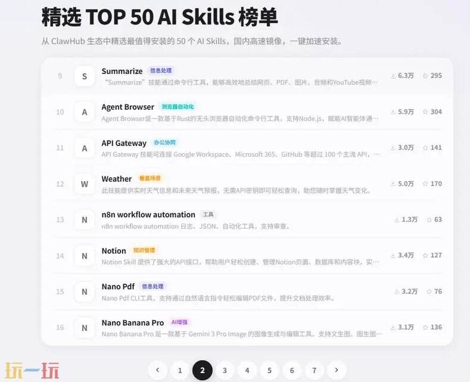
Task: Open the Nano Banana Pro title
Action: [133, 322]
